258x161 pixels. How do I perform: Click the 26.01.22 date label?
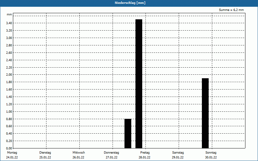[x=78, y=157]
